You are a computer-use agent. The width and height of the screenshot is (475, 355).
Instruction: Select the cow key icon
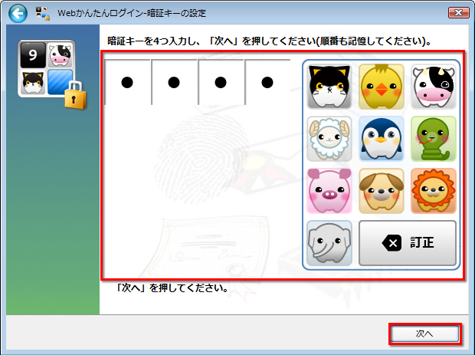coord(434,87)
